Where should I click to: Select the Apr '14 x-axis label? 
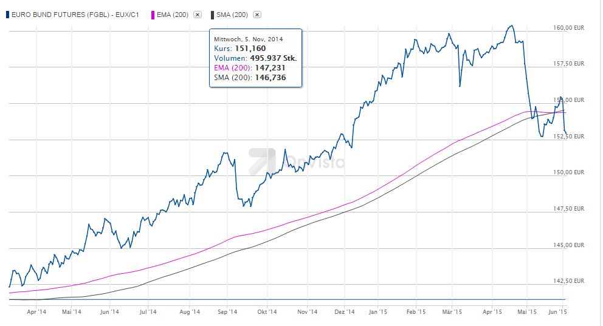tap(38, 312)
